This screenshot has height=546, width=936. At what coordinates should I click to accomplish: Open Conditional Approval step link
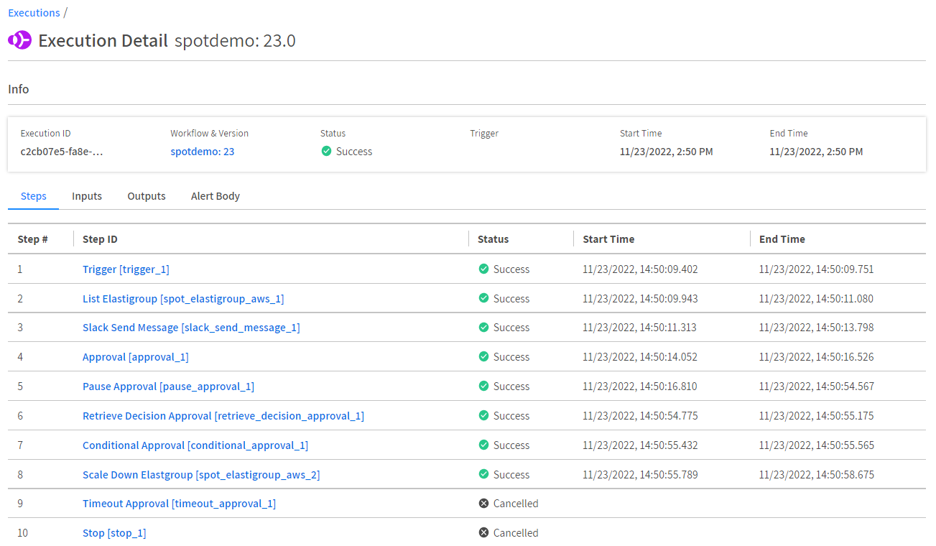(x=195, y=445)
